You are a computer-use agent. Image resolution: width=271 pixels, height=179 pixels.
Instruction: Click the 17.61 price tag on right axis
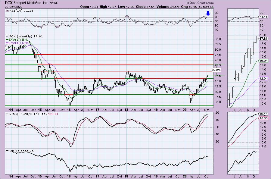coord(263,39)
